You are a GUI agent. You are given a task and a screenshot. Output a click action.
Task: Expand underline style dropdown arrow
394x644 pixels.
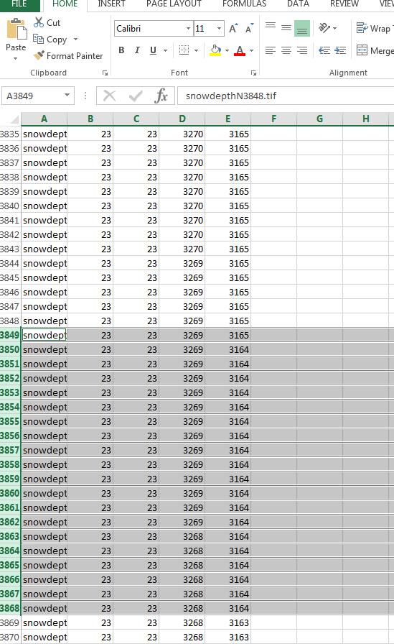[166, 50]
